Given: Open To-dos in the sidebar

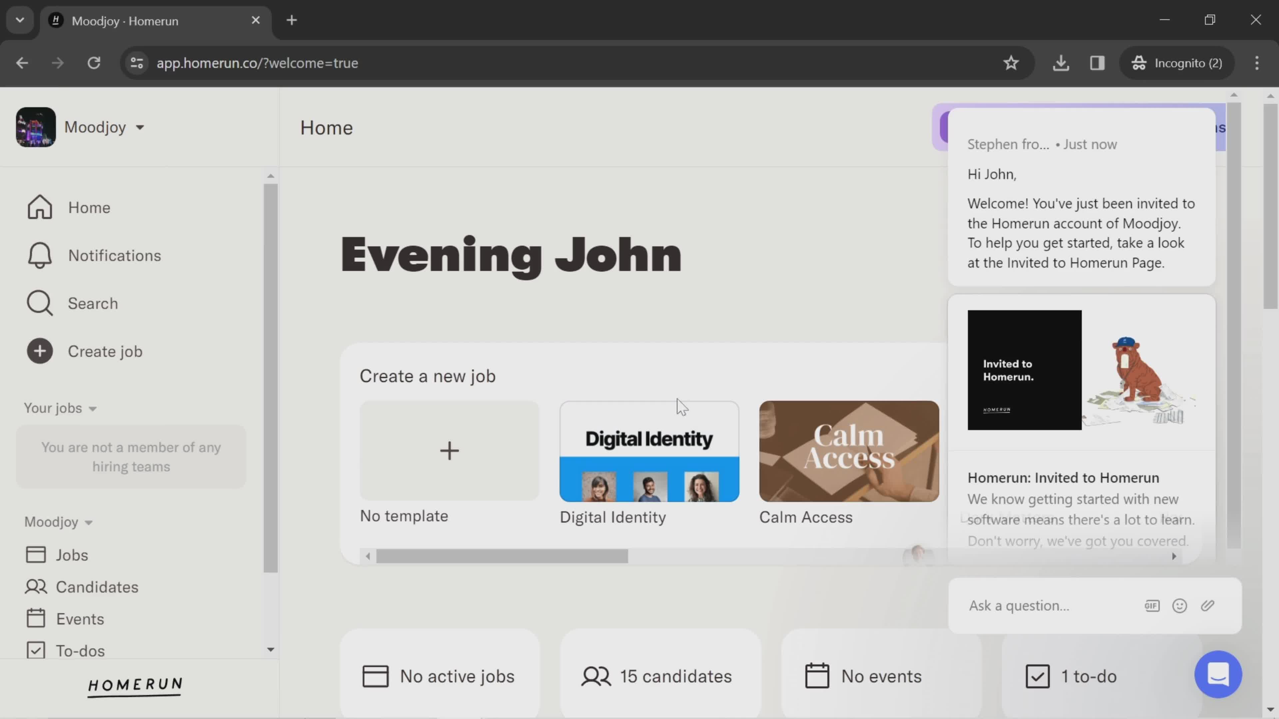Looking at the screenshot, I should tap(66, 650).
